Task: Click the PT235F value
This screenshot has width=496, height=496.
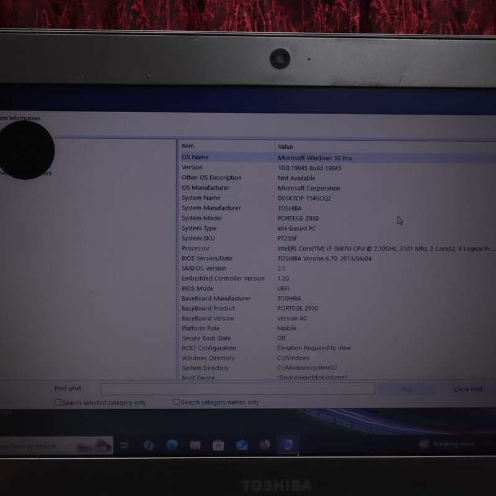Action: tap(287, 239)
